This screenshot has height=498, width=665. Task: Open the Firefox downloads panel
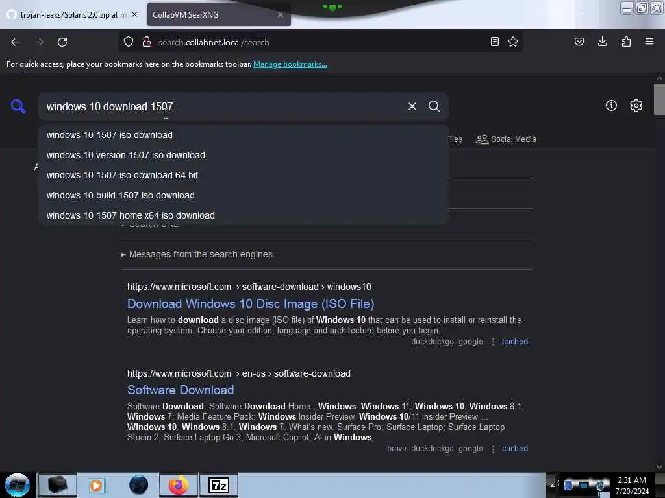602,41
